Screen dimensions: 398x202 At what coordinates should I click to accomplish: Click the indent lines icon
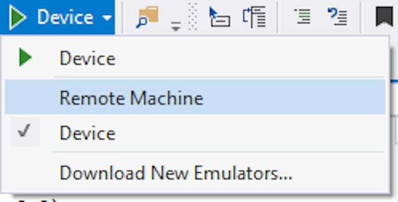coord(302,17)
